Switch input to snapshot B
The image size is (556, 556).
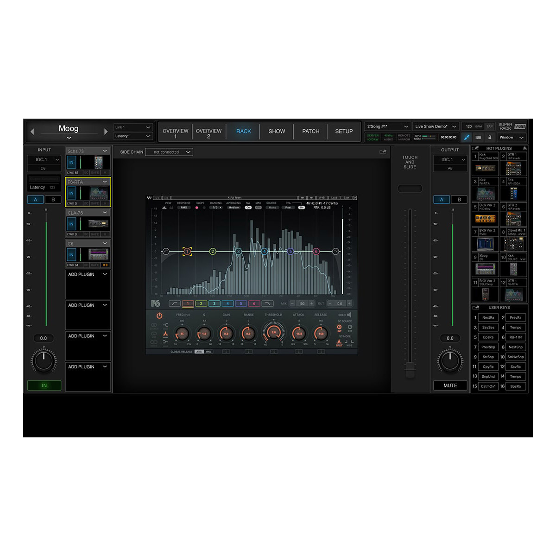[53, 200]
